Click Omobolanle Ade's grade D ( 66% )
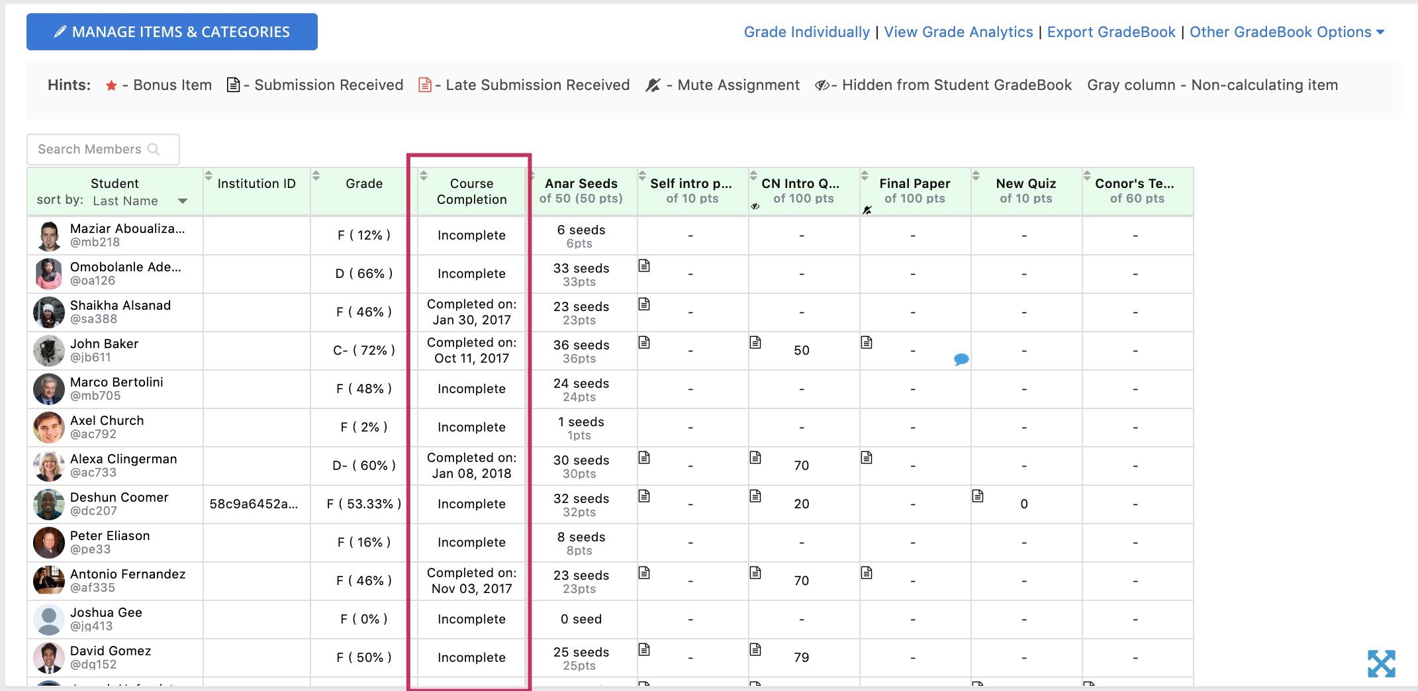The image size is (1418, 691). pos(364,273)
